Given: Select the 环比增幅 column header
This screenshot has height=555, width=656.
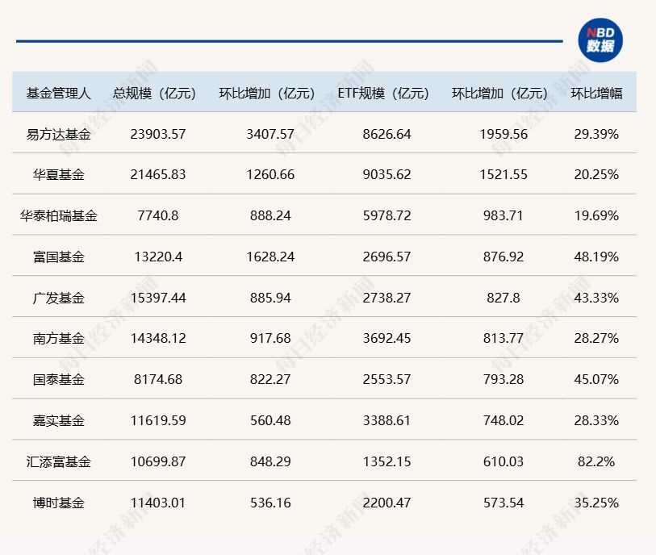Looking at the screenshot, I should pos(596,93).
